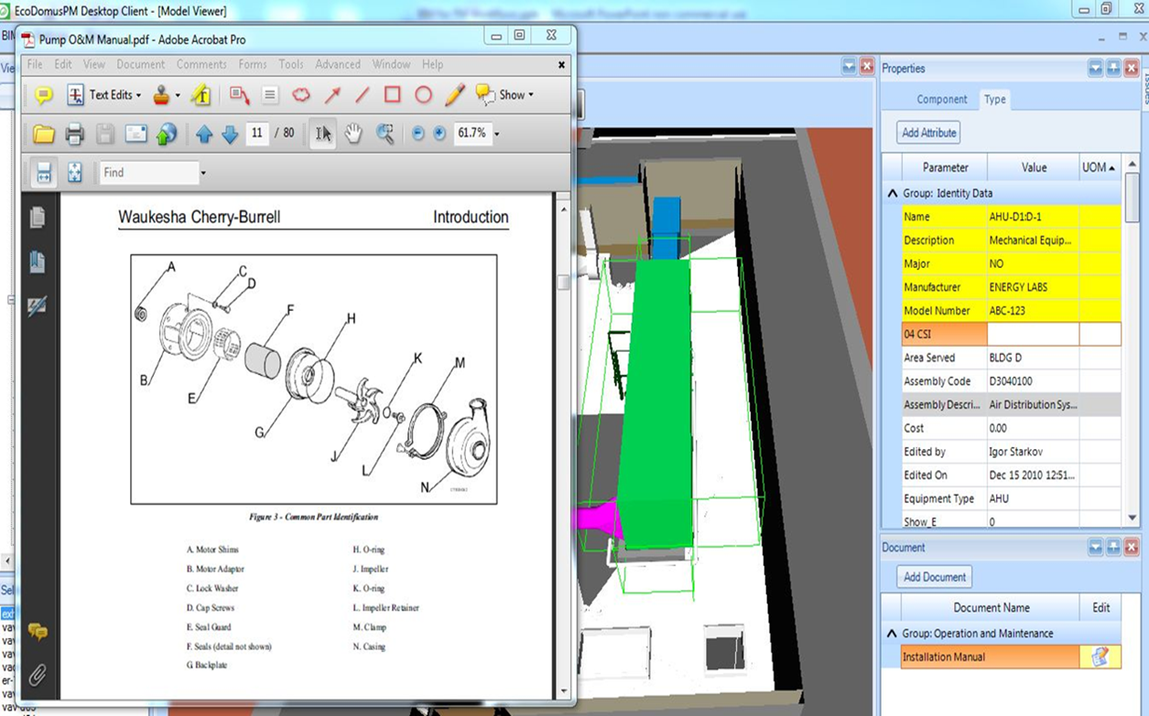Select the Cloud annotation tool
The height and width of the screenshot is (716, 1149).
[301, 95]
